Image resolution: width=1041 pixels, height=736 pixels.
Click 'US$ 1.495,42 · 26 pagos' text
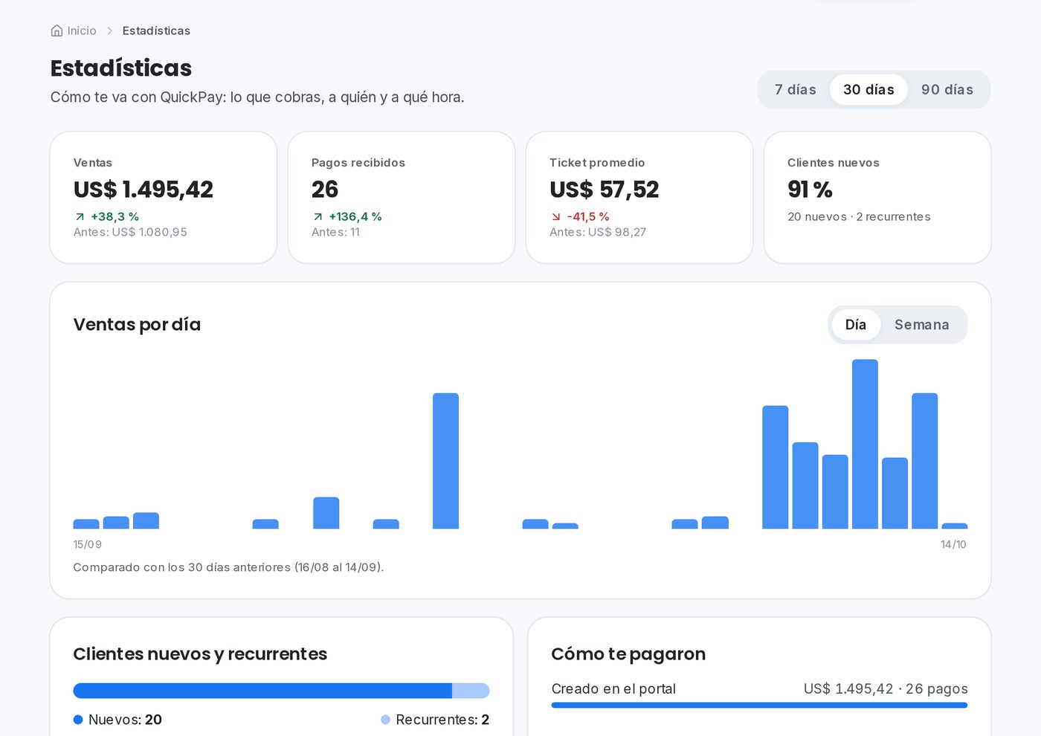coord(886,688)
